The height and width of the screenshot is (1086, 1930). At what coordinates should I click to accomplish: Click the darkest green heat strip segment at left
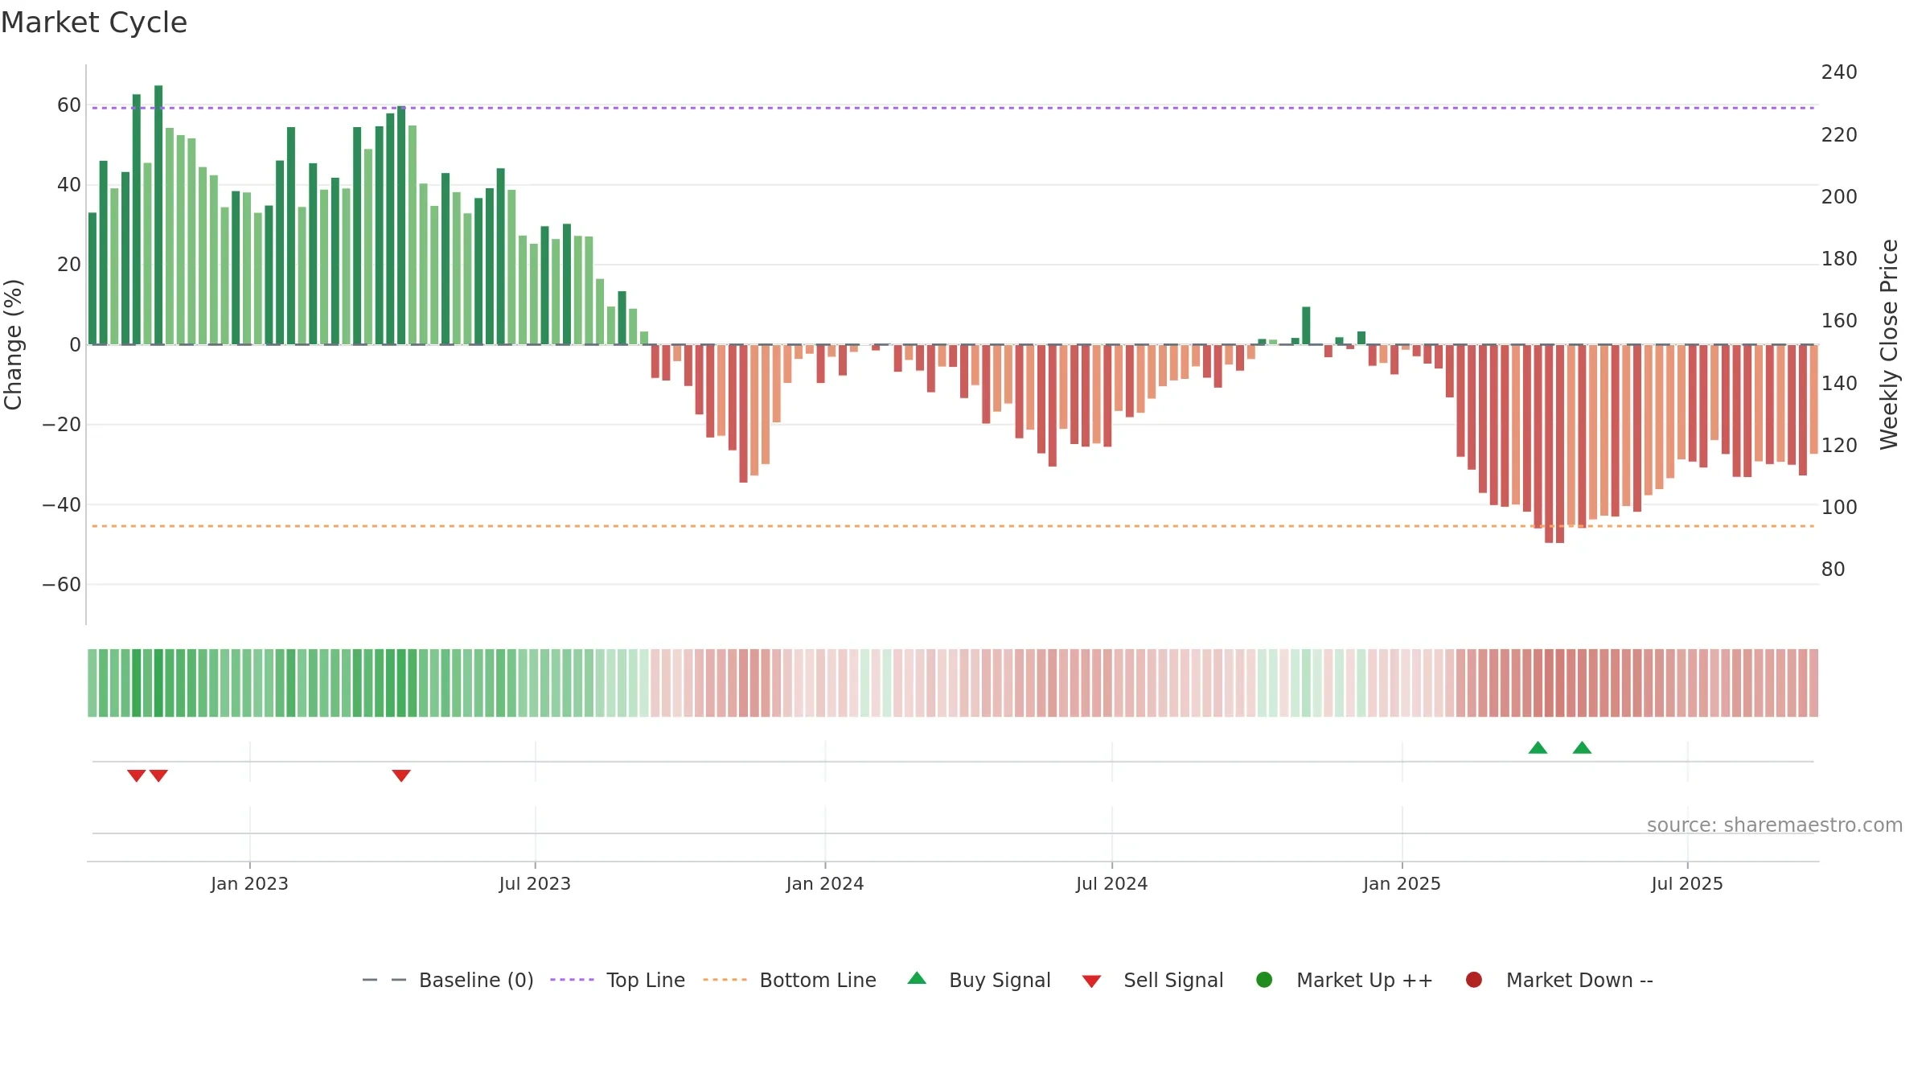[158, 683]
